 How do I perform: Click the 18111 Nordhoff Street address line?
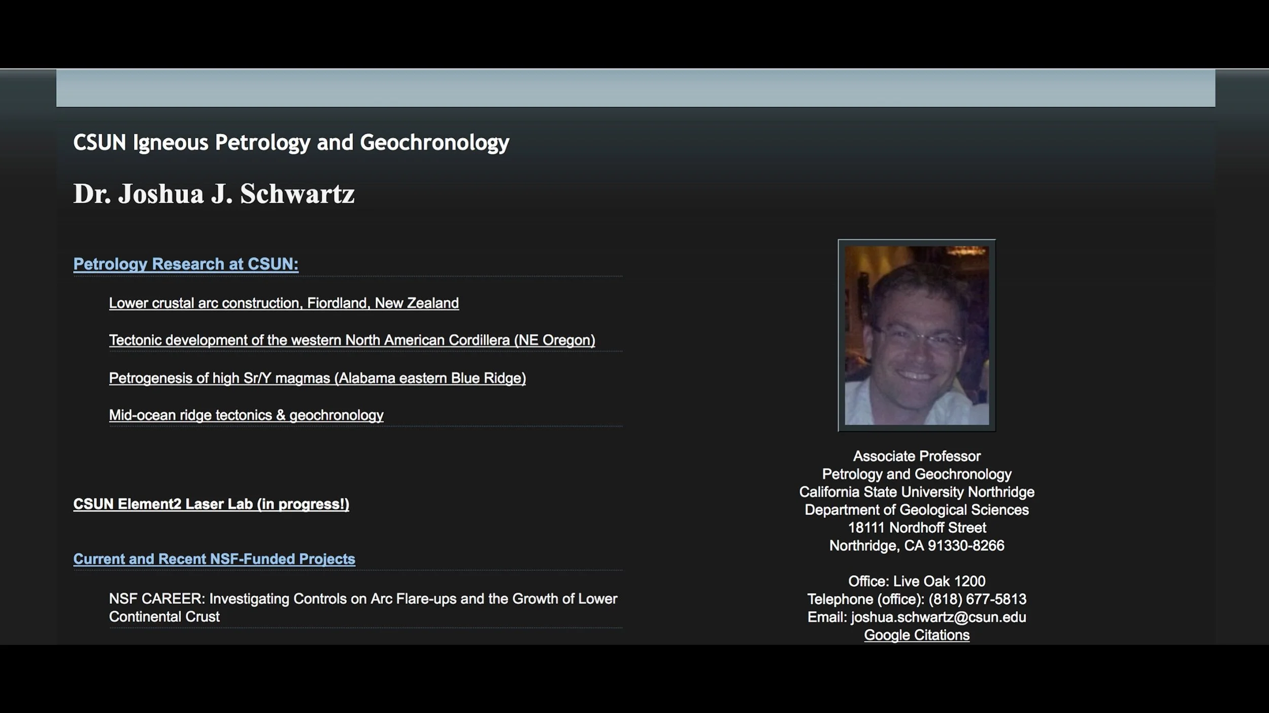(916, 528)
